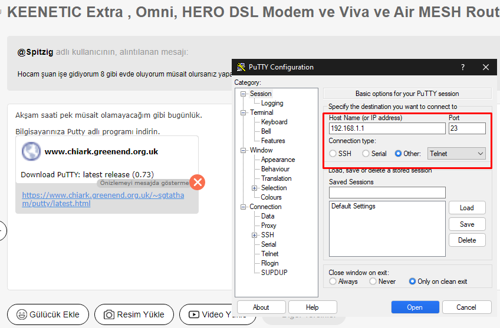The height and width of the screenshot is (328, 500).
Task: Click camera icon on Resim Yükle button
Action: pos(108,314)
